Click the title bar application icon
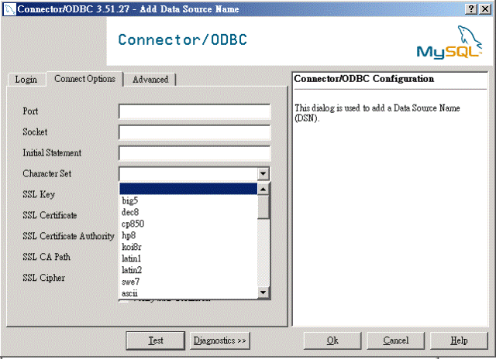The height and width of the screenshot is (359, 496). [x=9, y=9]
